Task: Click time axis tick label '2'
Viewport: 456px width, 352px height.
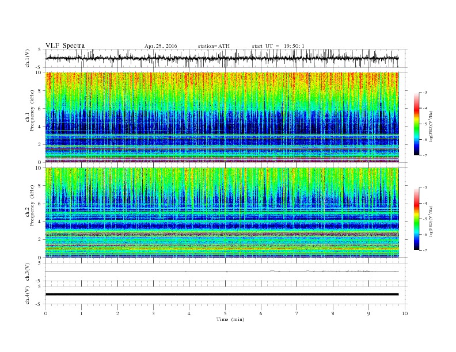Action: (117, 313)
